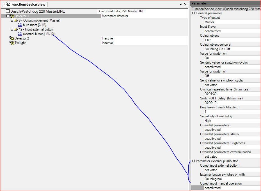Collapse the General parameter section
This screenshot has height=191, width=261.
[x=193, y=13]
